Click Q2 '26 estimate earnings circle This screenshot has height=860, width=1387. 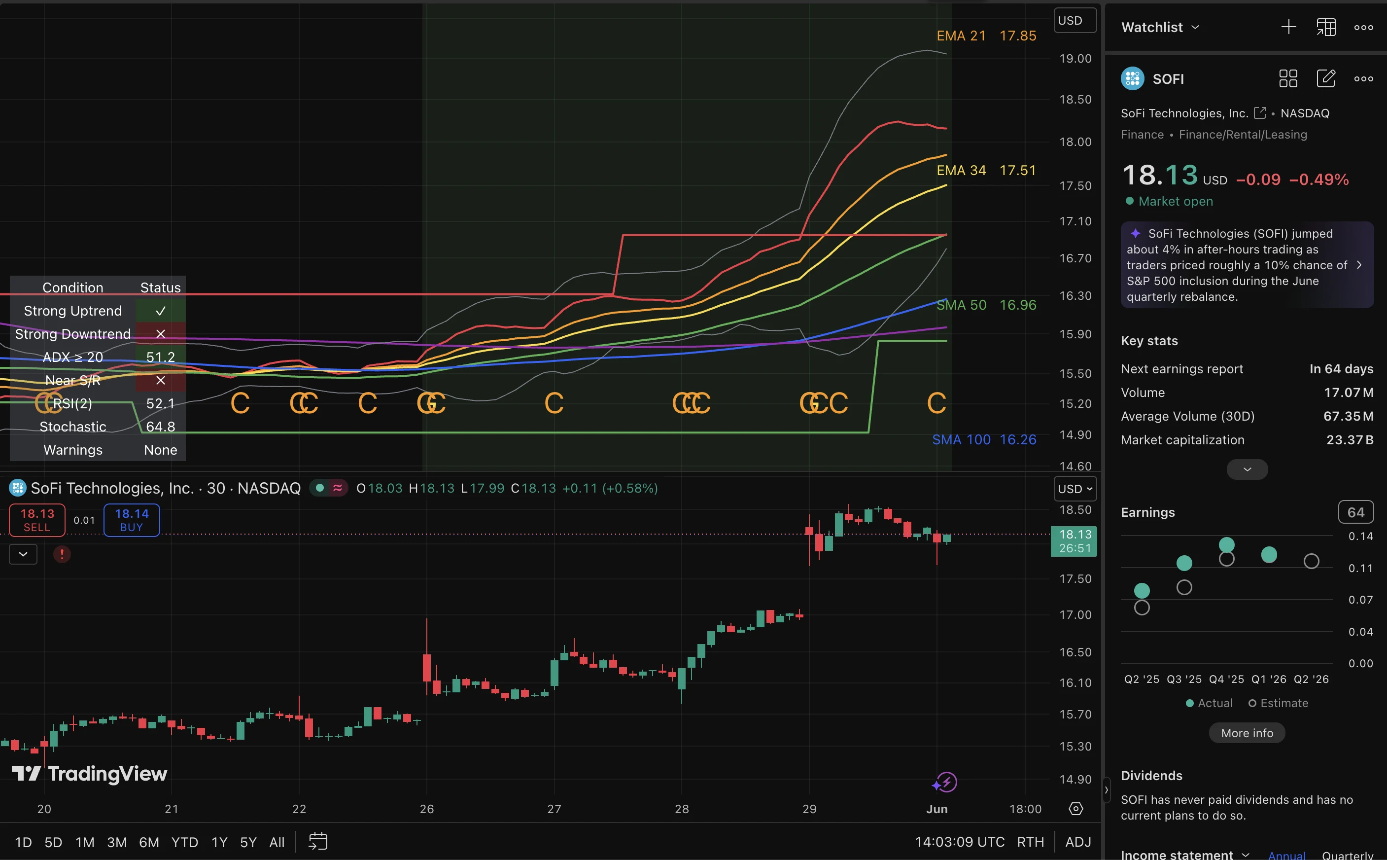click(x=1312, y=561)
